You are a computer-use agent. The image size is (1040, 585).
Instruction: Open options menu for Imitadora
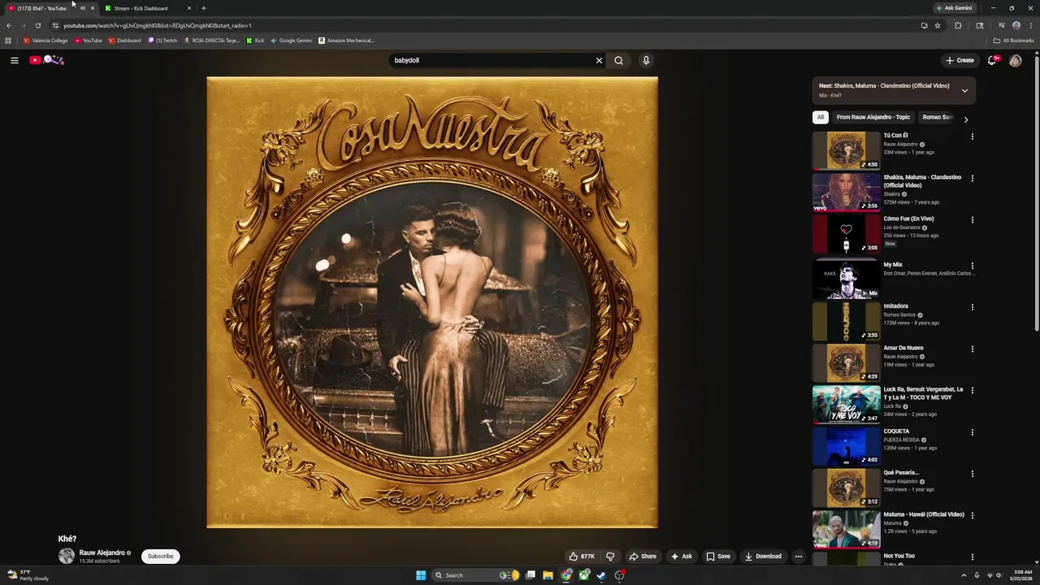pos(972,307)
